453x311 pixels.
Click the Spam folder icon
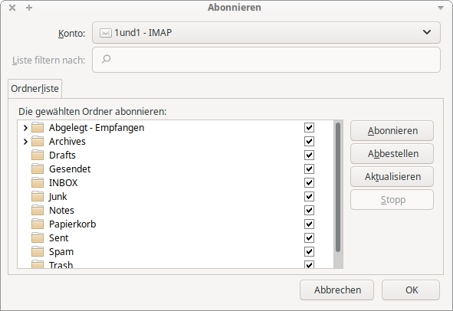tap(38, 252)
